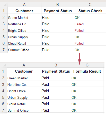Select row 3 header in Status Check sheet
The height and width of the screenshot is (114, 106).
[4, 23]
